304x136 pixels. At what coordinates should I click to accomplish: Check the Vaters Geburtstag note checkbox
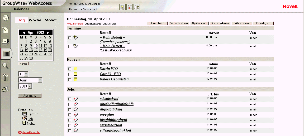pyautogui.click(x=70, y=80)
